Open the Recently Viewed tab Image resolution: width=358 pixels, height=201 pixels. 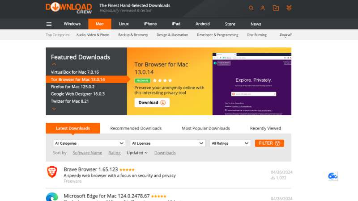pos(265,128)
